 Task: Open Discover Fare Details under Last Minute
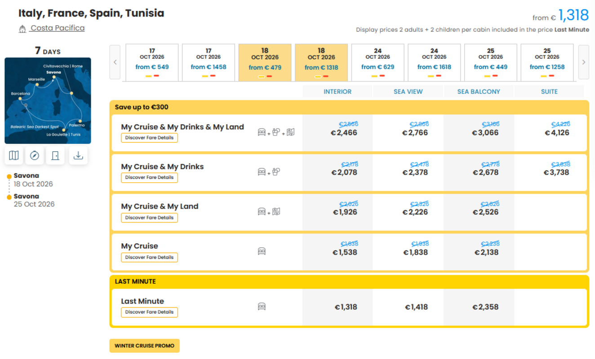149,312
